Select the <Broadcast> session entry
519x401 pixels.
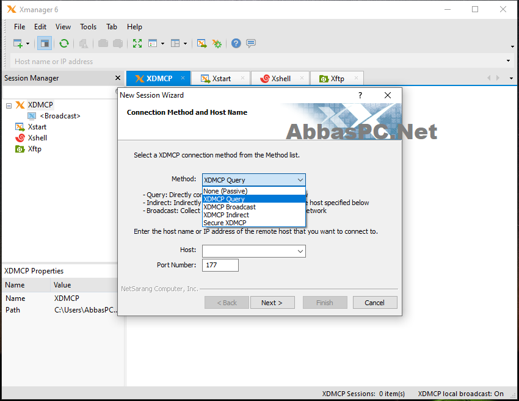(60, 116)
